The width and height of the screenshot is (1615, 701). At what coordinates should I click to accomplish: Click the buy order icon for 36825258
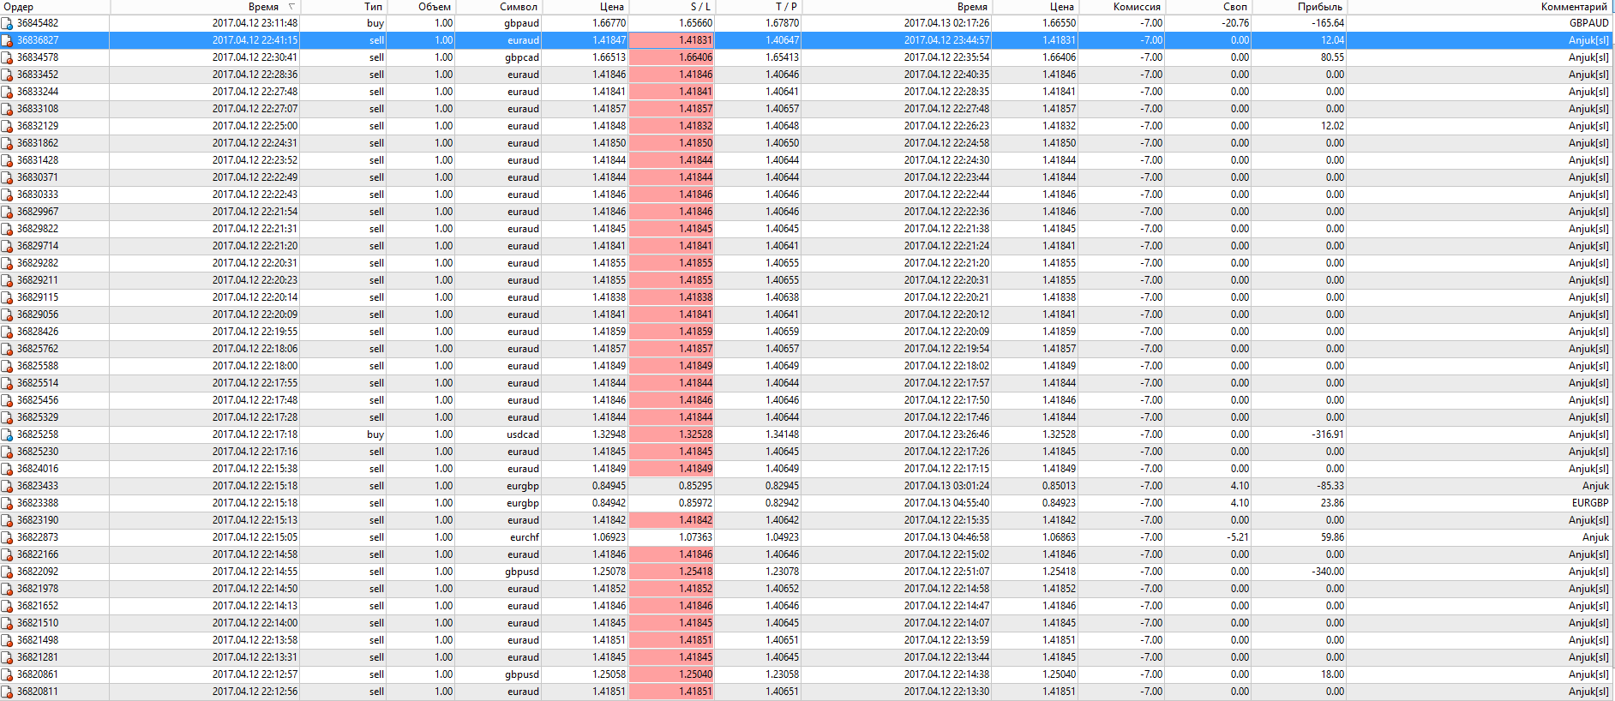coord(7,434)
